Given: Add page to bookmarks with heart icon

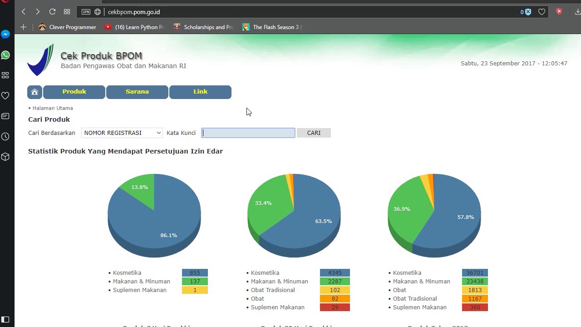Looking at the screenshot, I should [542, 12].
